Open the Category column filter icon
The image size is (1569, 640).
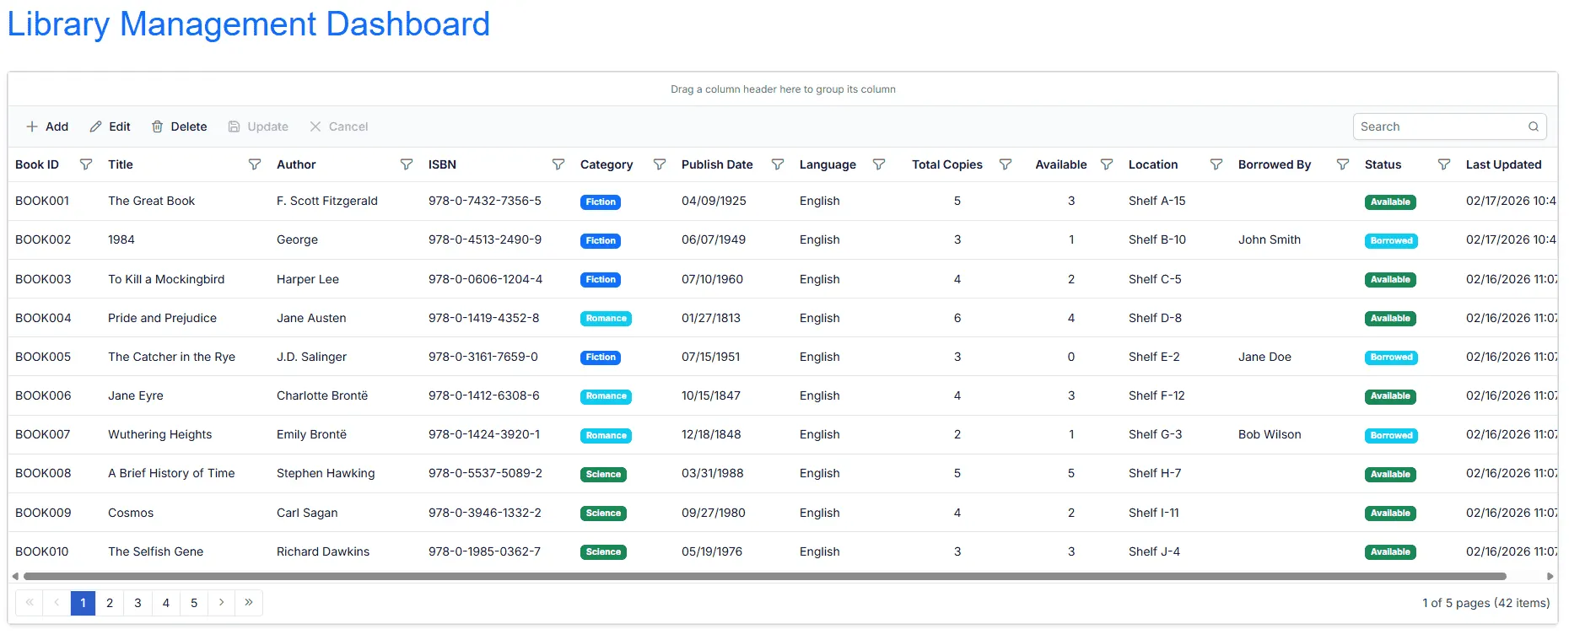click(660, 164)
